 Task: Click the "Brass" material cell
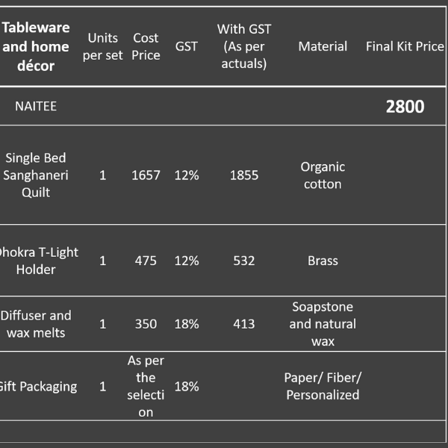coord(323,261)
